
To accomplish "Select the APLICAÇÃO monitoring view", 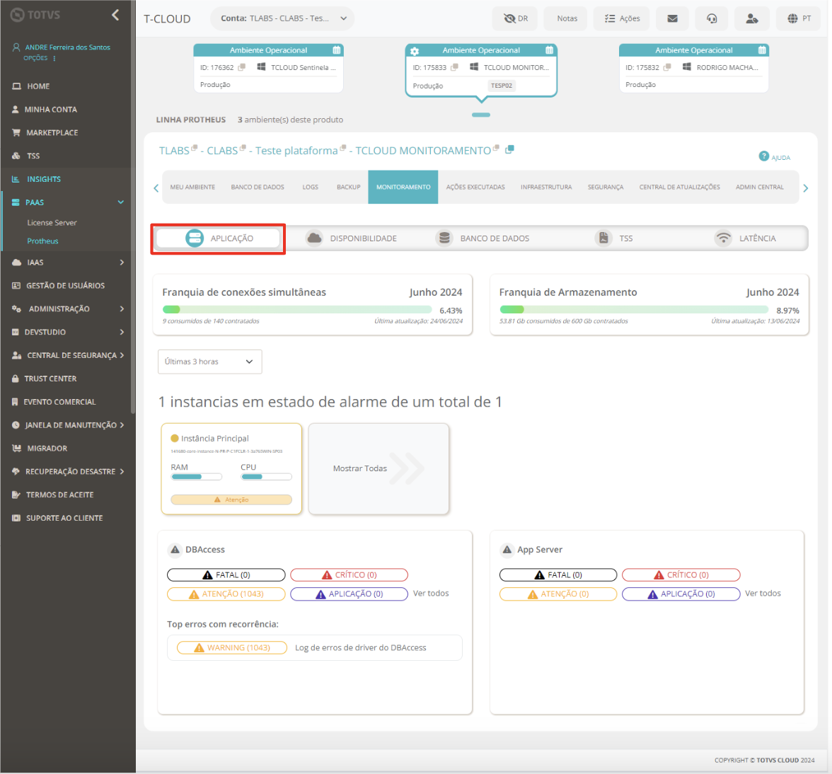I will pos(219,239).
